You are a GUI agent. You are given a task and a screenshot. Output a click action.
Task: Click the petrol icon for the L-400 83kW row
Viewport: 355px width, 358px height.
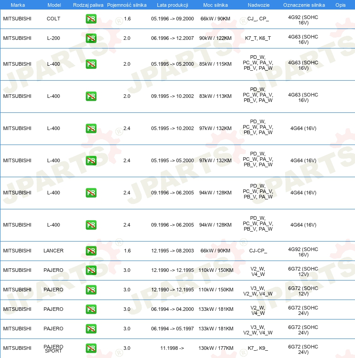[x=91, y=96]
